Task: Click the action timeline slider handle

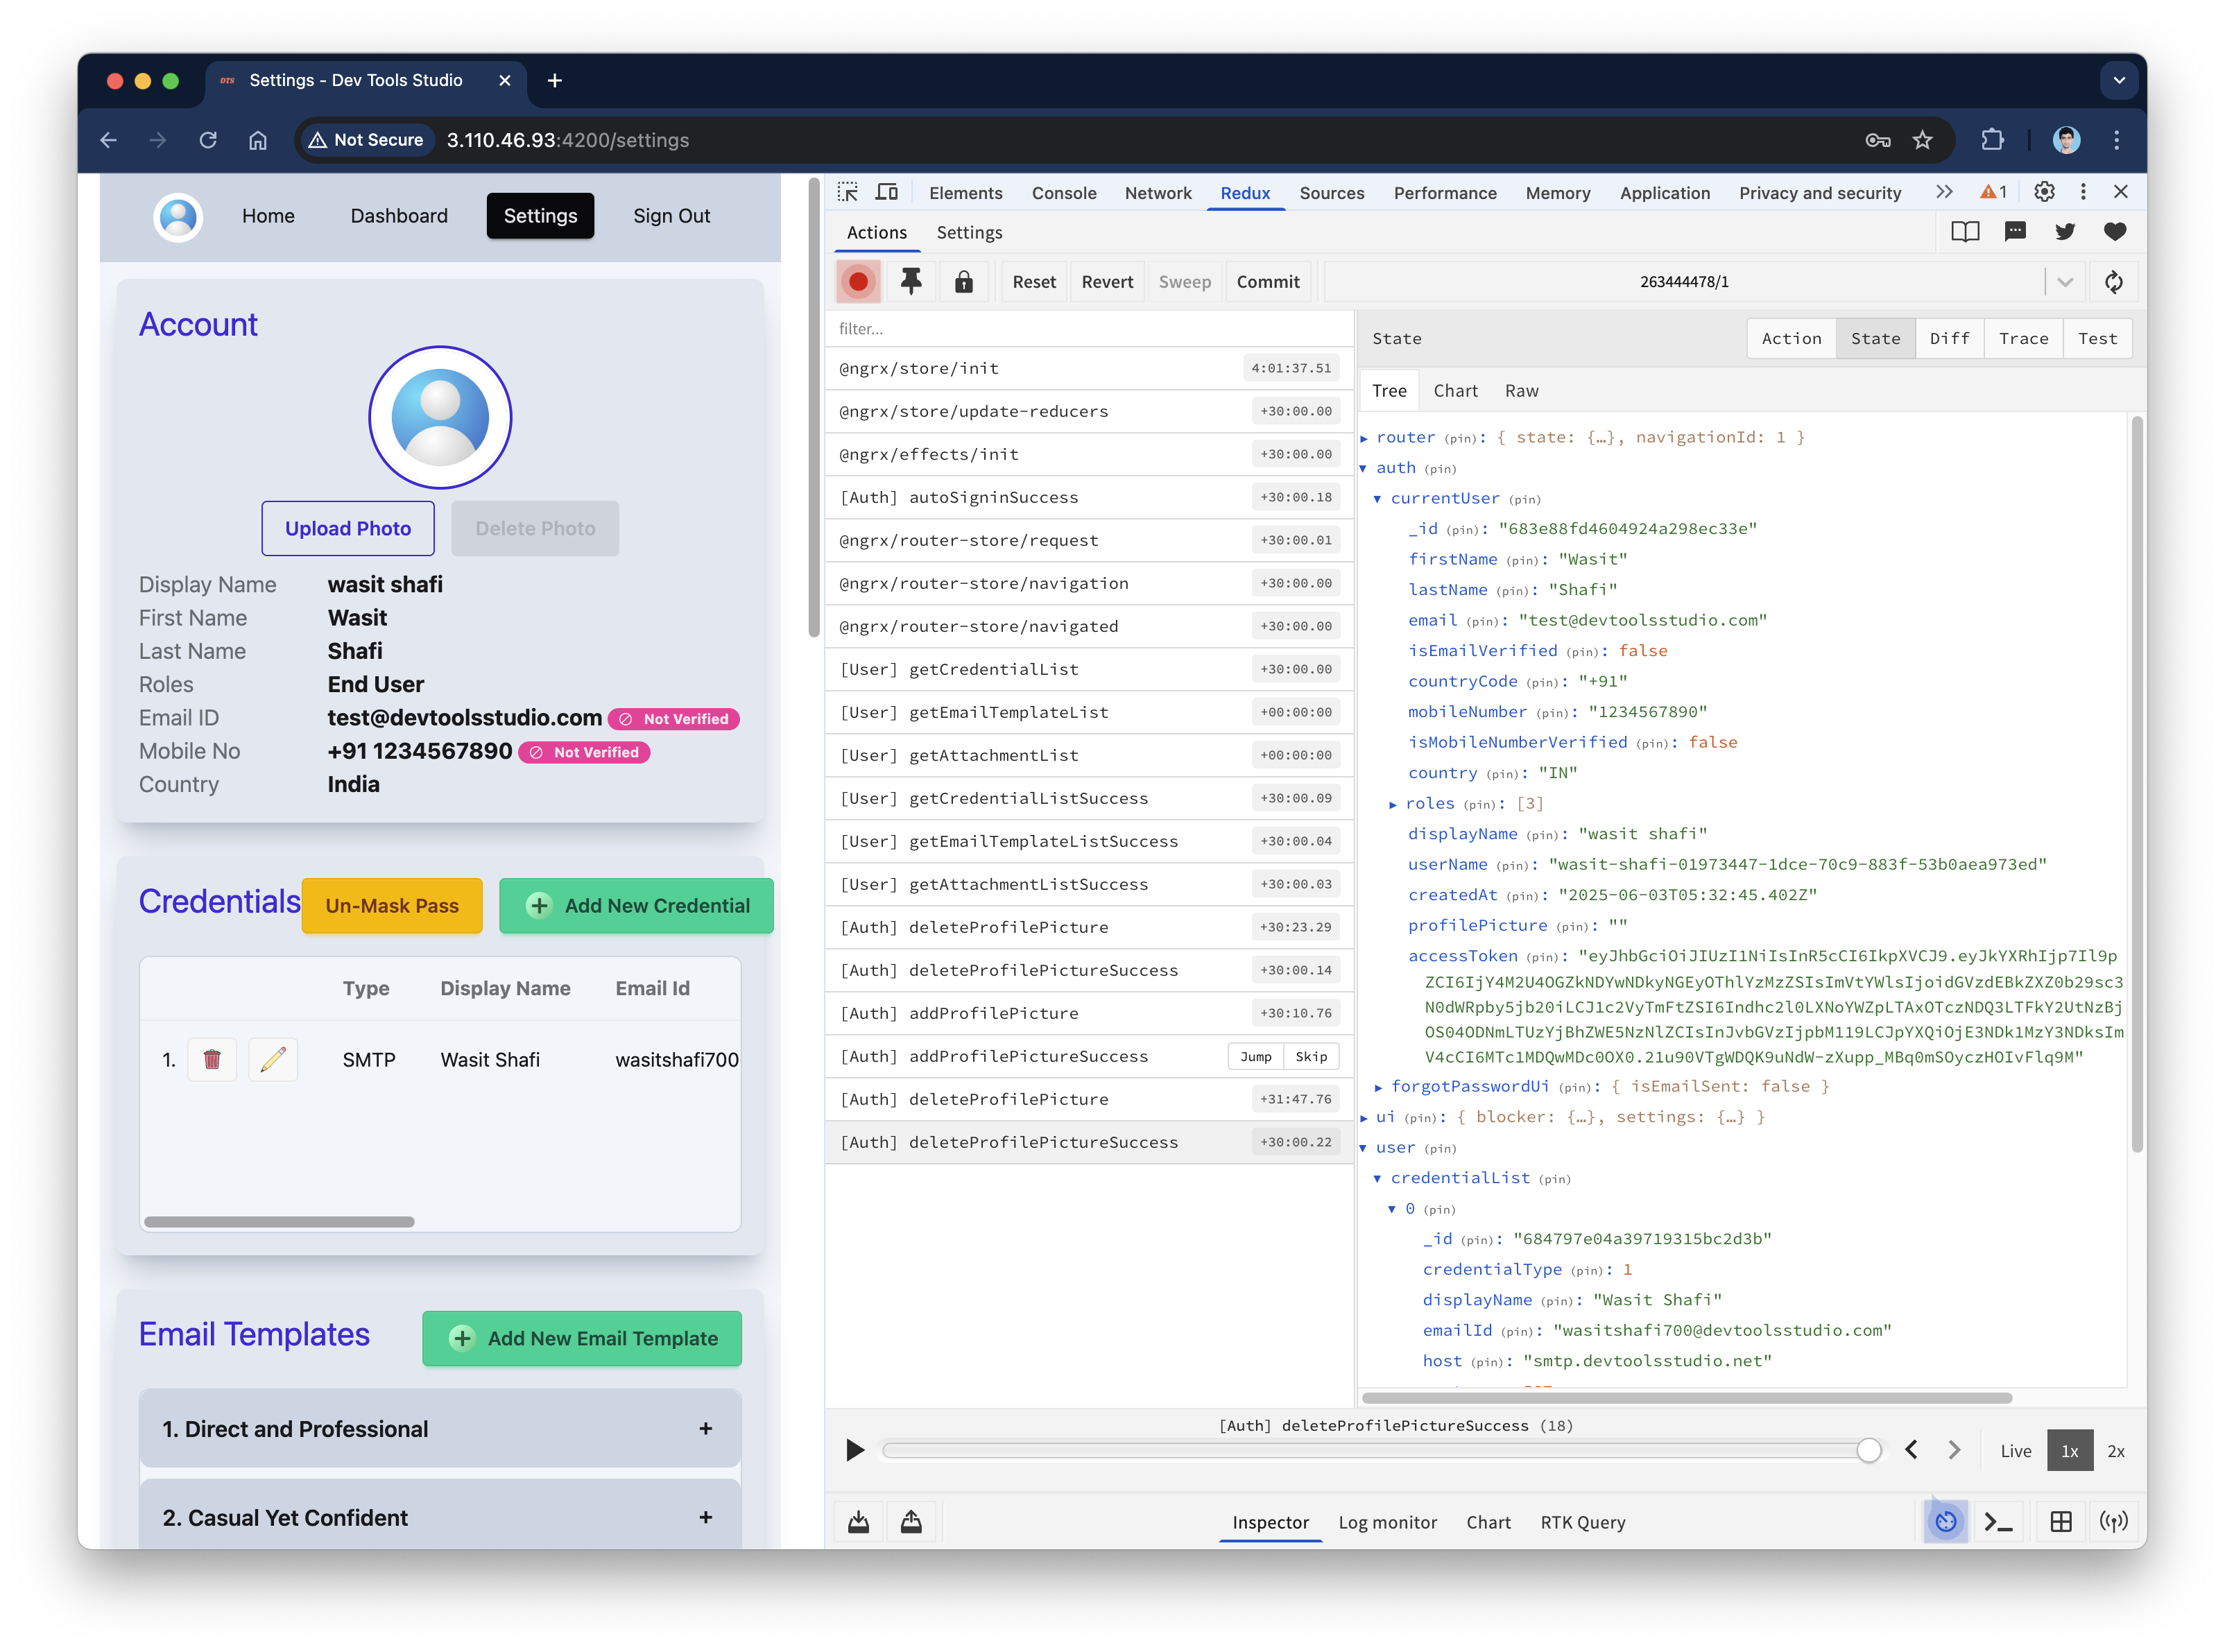Action: [x=1868, y=1451]
